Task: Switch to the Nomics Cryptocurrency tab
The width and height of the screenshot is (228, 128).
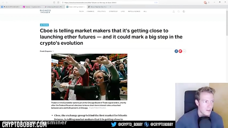Action: (32, 7)
